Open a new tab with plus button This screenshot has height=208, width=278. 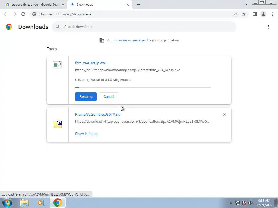coord(138,5)
